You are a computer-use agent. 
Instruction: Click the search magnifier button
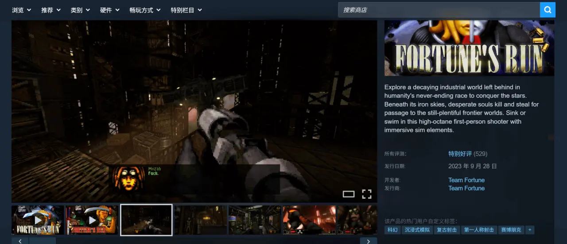(548, 10)
